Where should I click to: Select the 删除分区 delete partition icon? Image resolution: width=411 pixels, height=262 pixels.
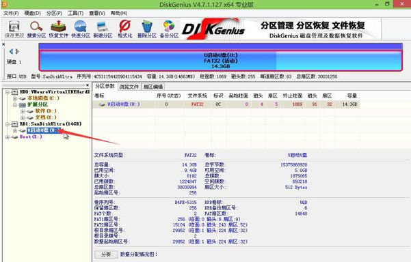(x=147, y=29)
